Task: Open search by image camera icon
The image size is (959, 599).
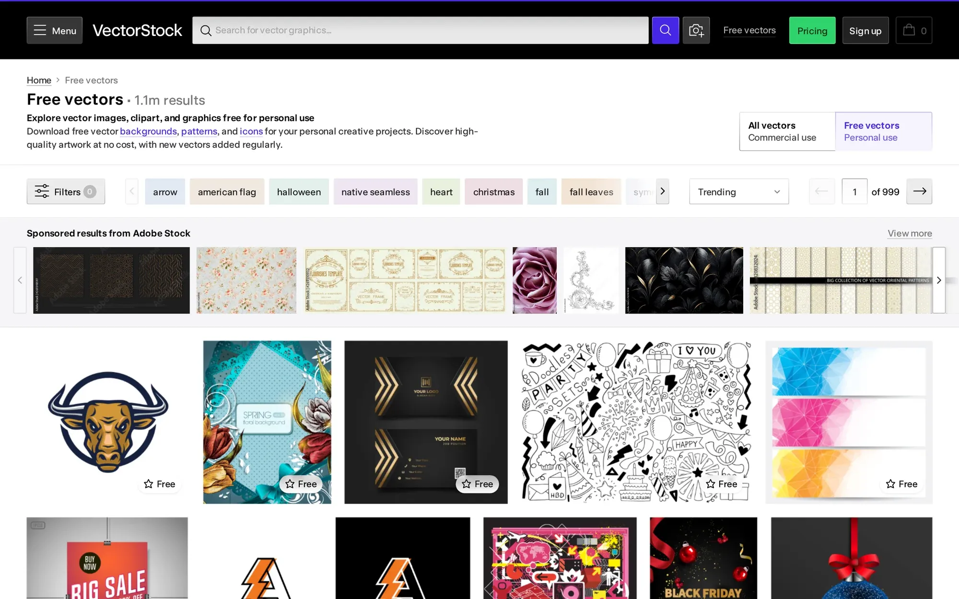Action: pos(696,30)
